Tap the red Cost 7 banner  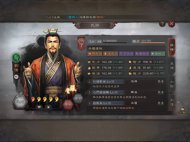click(81, 43)
